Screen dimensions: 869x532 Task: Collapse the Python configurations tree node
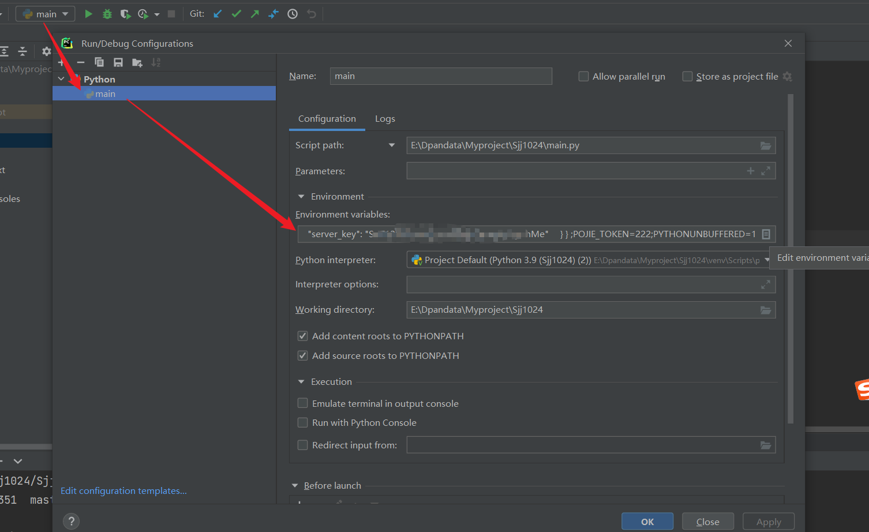click(61, 78)
